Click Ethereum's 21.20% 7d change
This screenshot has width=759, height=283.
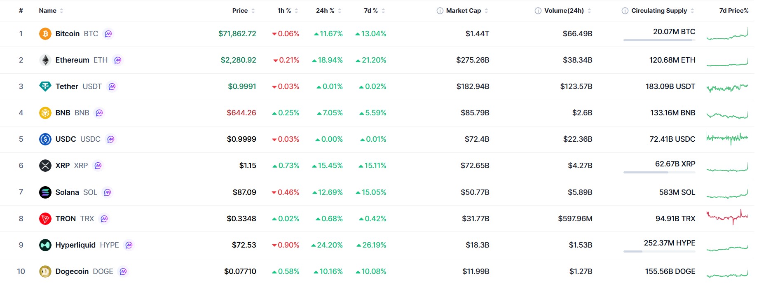coord(371,60)
